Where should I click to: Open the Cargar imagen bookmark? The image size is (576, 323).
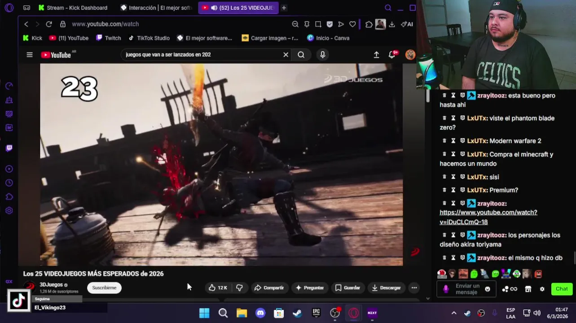click(x=270, y=38)
